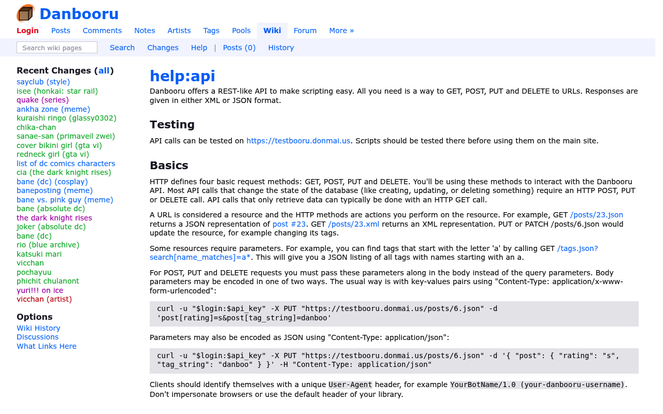Go to the Posts section
This screenshot has width=663, height=414.
61,31
